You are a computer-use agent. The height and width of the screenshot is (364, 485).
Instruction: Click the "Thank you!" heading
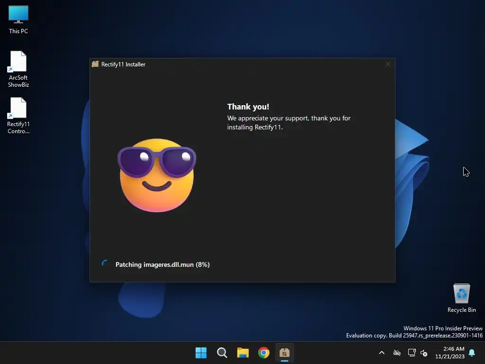248,107
